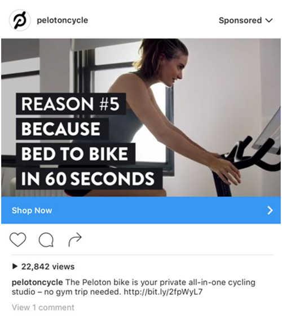Play the video of the woman on the bike

[141, 117]
